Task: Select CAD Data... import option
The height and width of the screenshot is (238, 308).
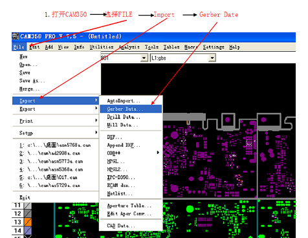Action: tap(131, 226)
